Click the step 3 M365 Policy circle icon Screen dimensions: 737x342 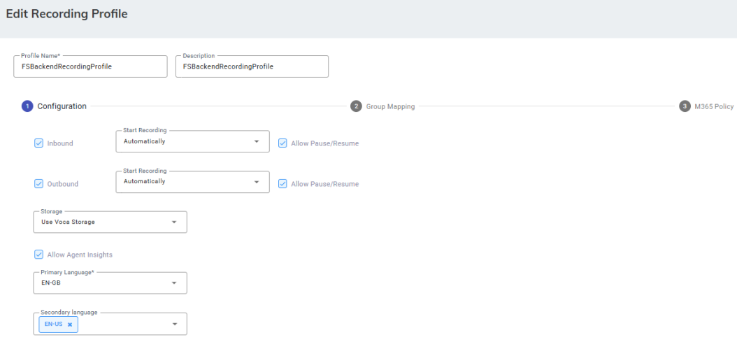[x=685, y=106]
